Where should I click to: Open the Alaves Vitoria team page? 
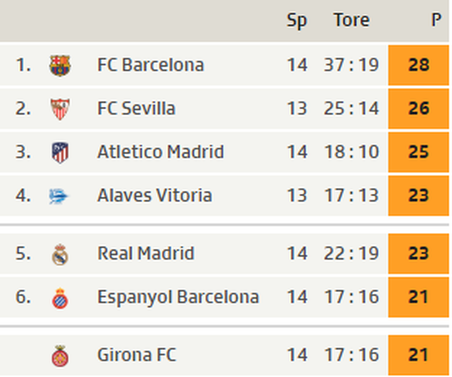tap(154, 195)
